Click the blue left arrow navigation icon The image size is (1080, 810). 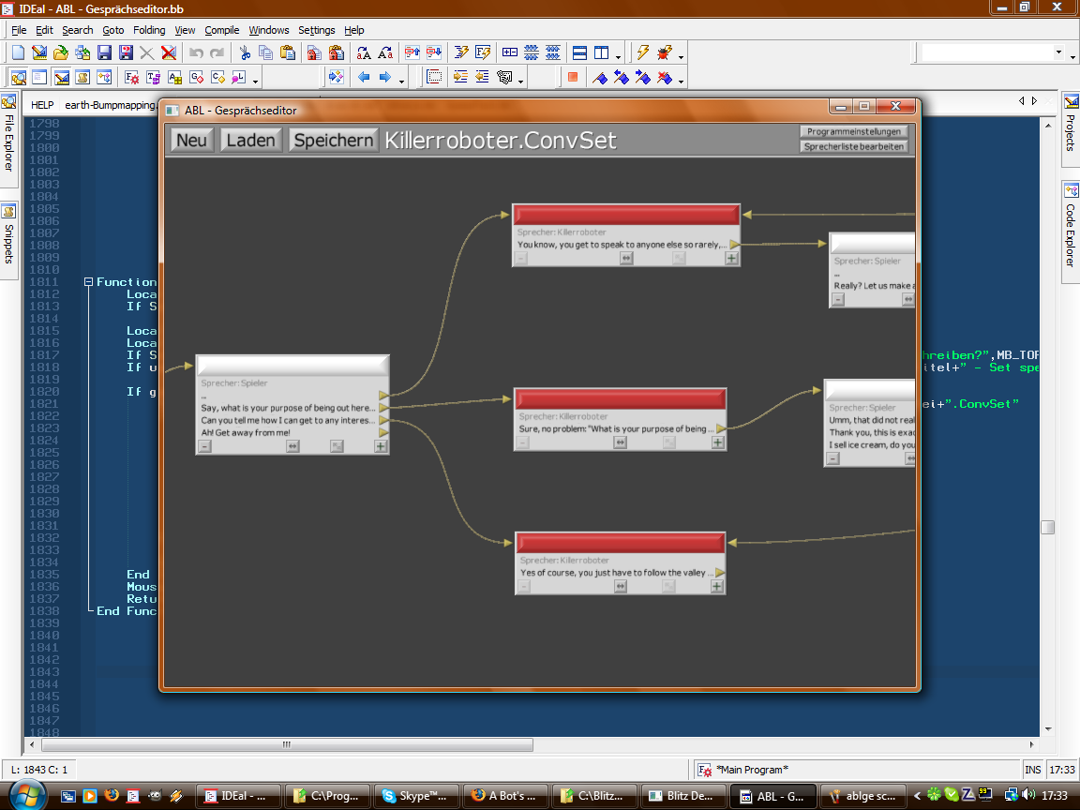364,78
